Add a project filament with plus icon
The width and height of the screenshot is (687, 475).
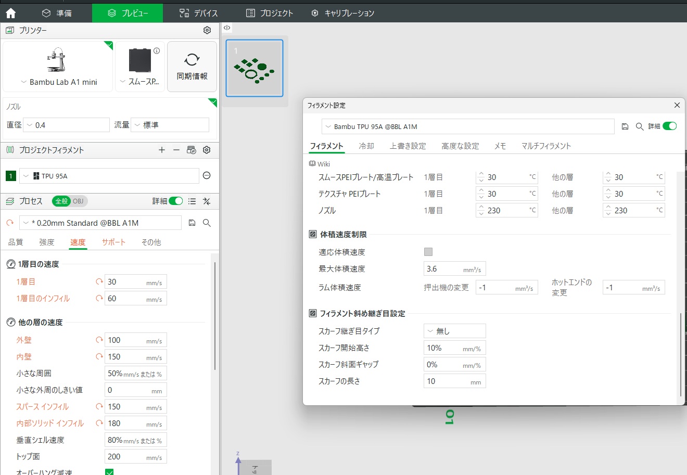(x=162, y=150)
